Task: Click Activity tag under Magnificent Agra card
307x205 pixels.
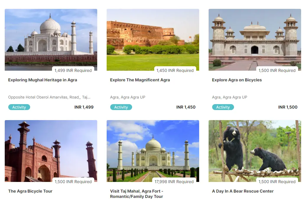Action: [x=121, y=107]
